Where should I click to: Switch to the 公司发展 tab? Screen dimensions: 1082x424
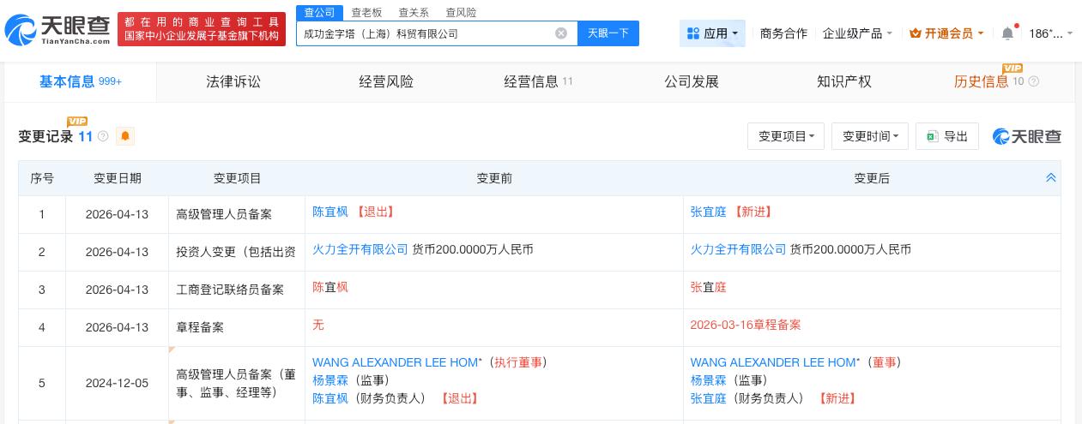692,81
